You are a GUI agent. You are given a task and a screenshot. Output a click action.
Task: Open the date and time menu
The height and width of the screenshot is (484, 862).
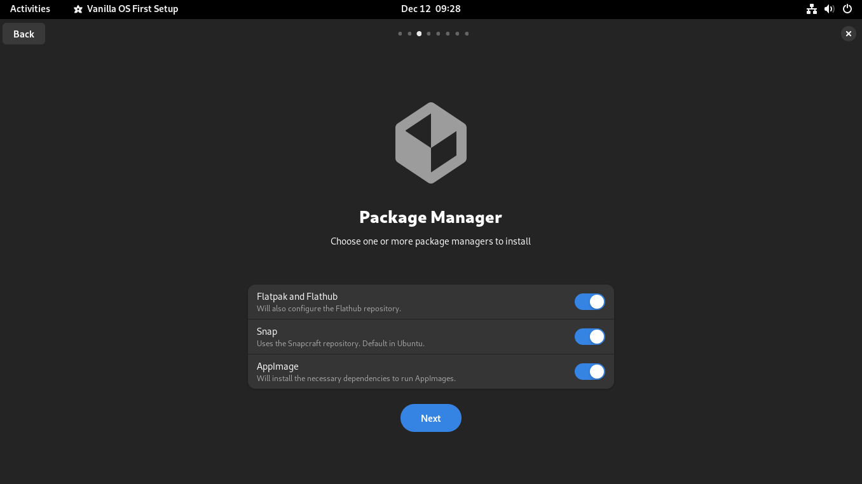tap(430, 9)
